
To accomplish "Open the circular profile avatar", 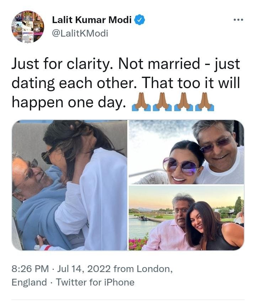I will click(28, 27).
